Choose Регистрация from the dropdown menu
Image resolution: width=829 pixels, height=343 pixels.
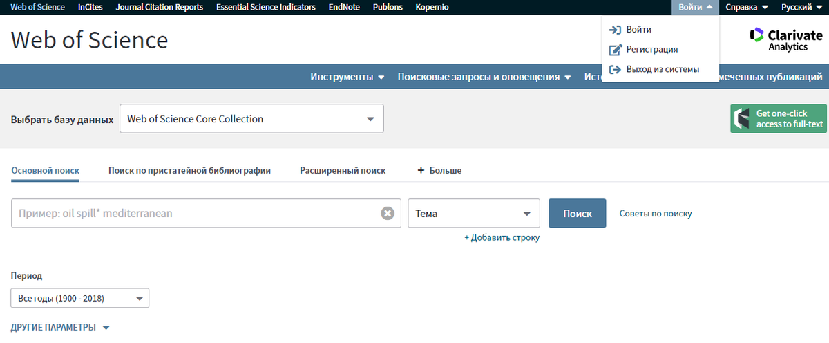click(651, 50)
